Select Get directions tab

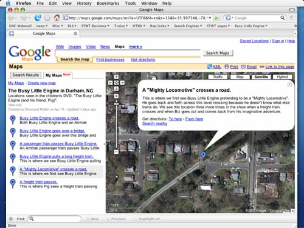pyautogui.click(x=143, y=60)
